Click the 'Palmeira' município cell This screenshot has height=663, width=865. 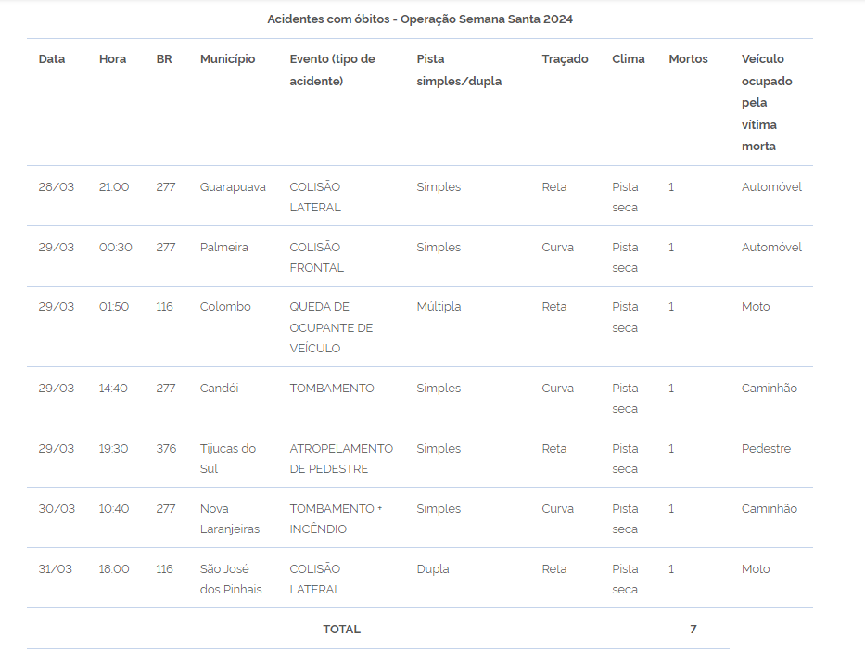223,248
